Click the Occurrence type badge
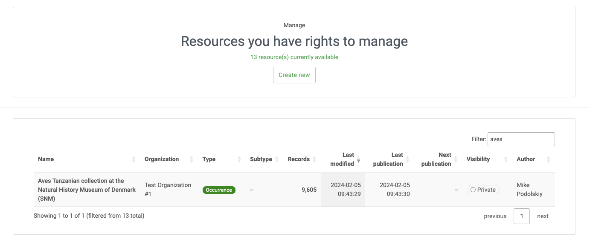Image resolution: width=590 pixels, height=250 pixels. 219,190
